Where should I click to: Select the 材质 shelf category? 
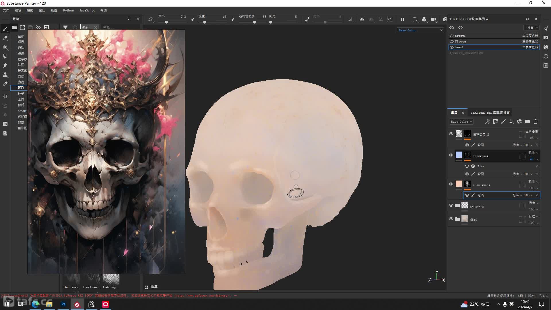coord(21,105)
